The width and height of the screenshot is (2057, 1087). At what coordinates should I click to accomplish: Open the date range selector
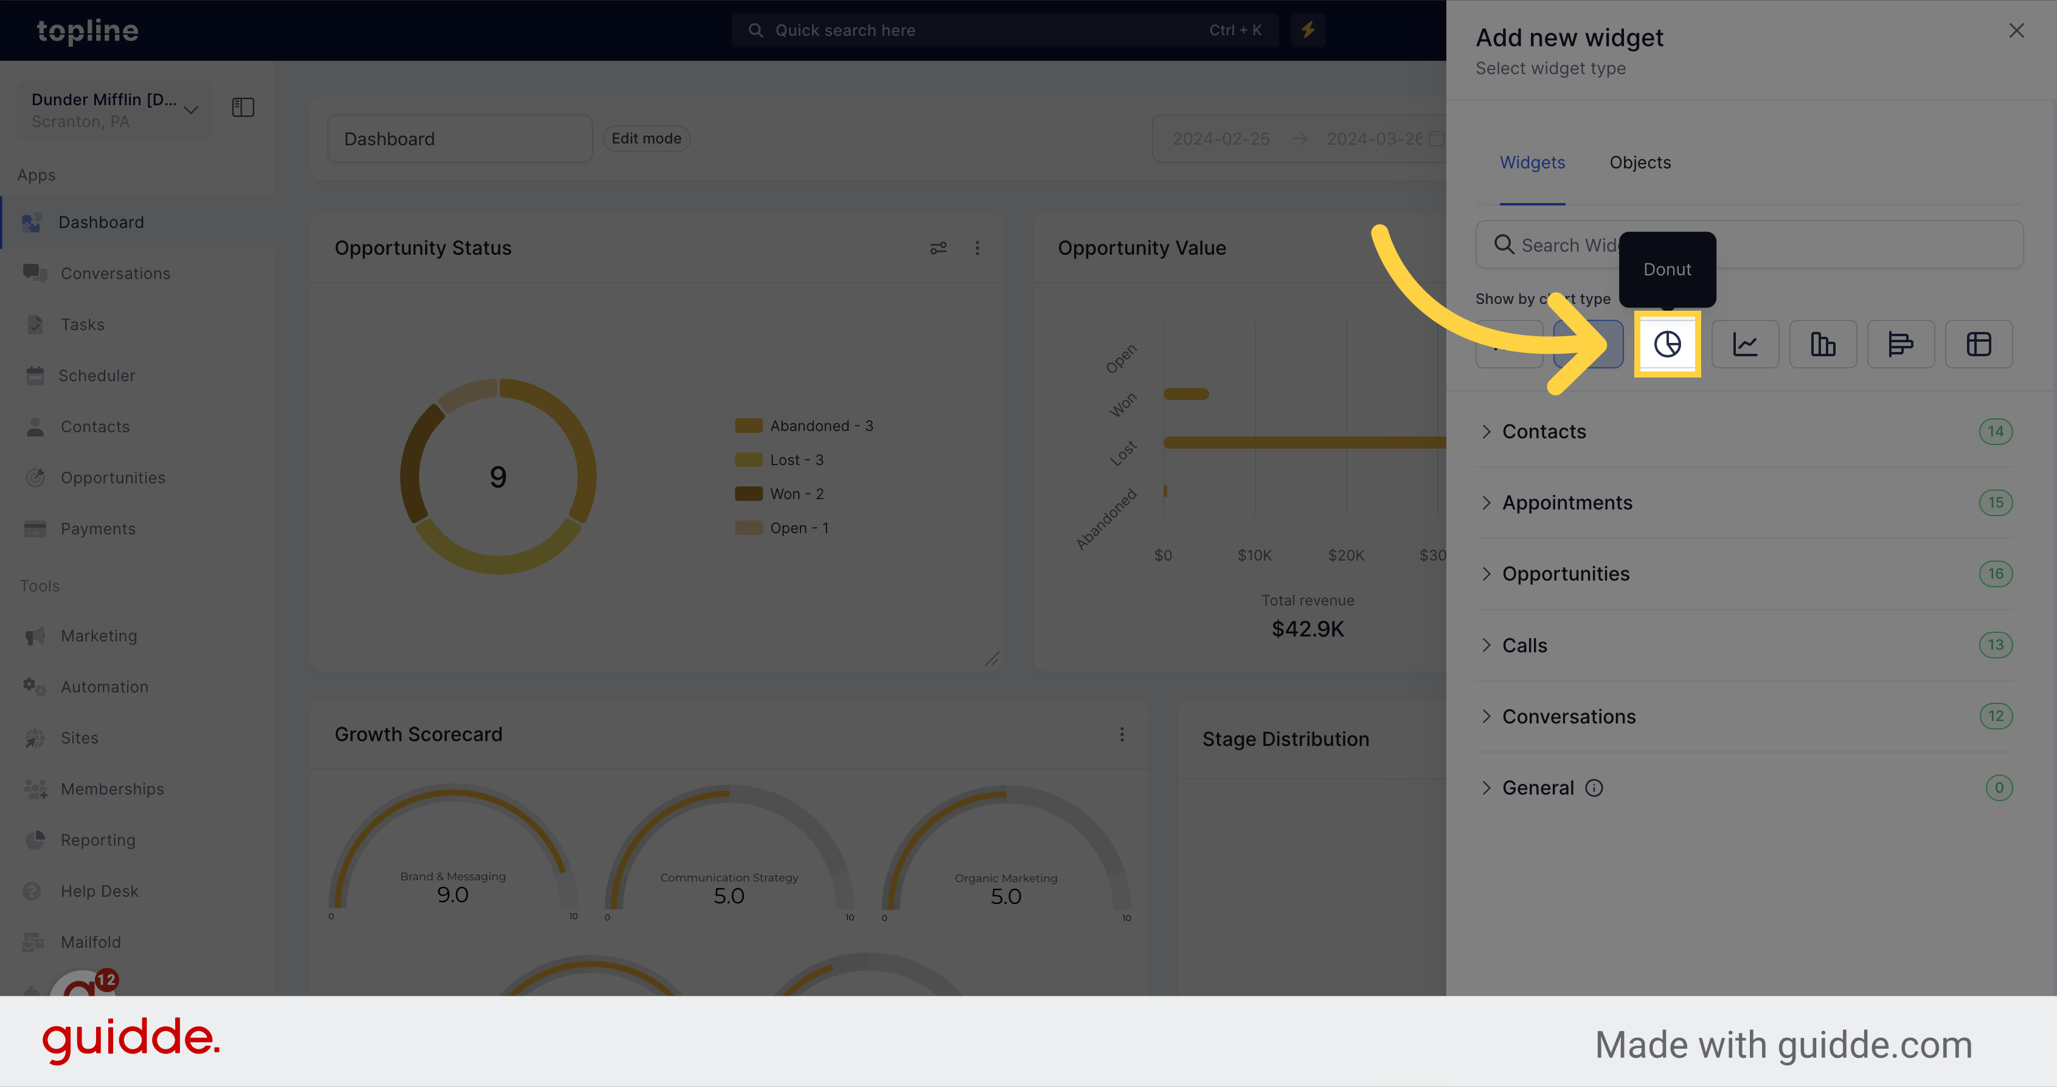point(1299,139)
